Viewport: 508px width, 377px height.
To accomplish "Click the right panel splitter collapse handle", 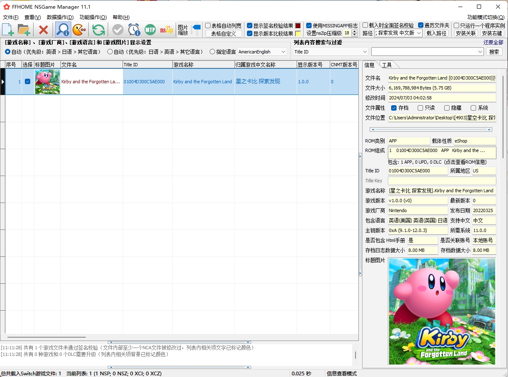I will [x=360, y=214].
